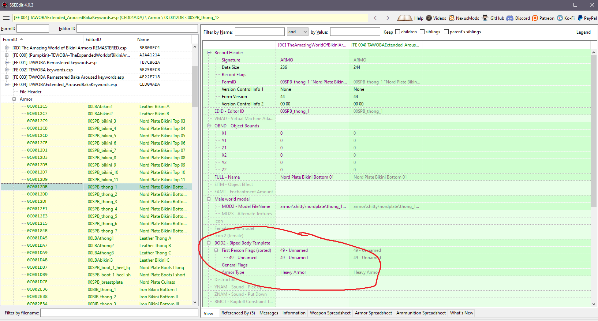
Task: Expand [FE 003] TAWOBA Remastered Baka Aroused keywords
Action: coord(7,77)
